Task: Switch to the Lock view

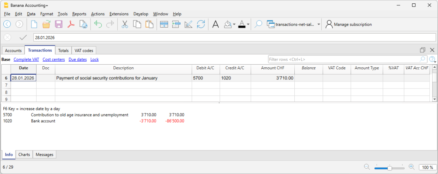Action: 95,59
